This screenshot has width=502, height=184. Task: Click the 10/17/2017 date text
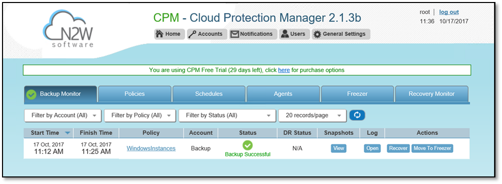(454, 22)
